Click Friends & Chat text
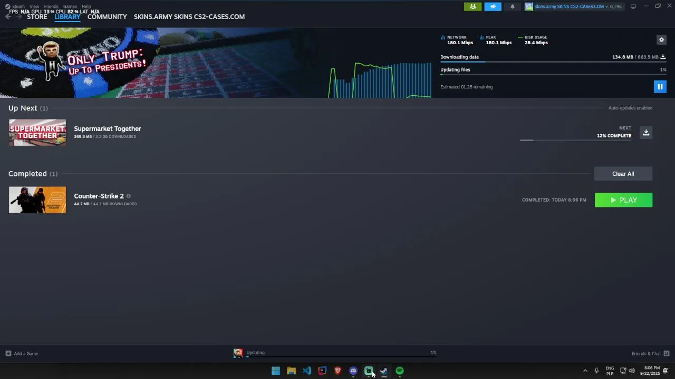Image resolution: width=675 pixels, height=379 pixels. (646, 353)
